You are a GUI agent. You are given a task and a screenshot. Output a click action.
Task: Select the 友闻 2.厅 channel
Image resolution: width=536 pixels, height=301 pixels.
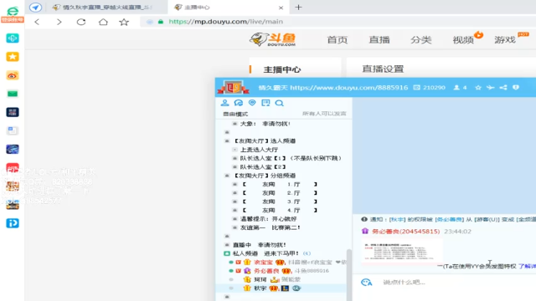pyautogui.click(x=280, y=193)
